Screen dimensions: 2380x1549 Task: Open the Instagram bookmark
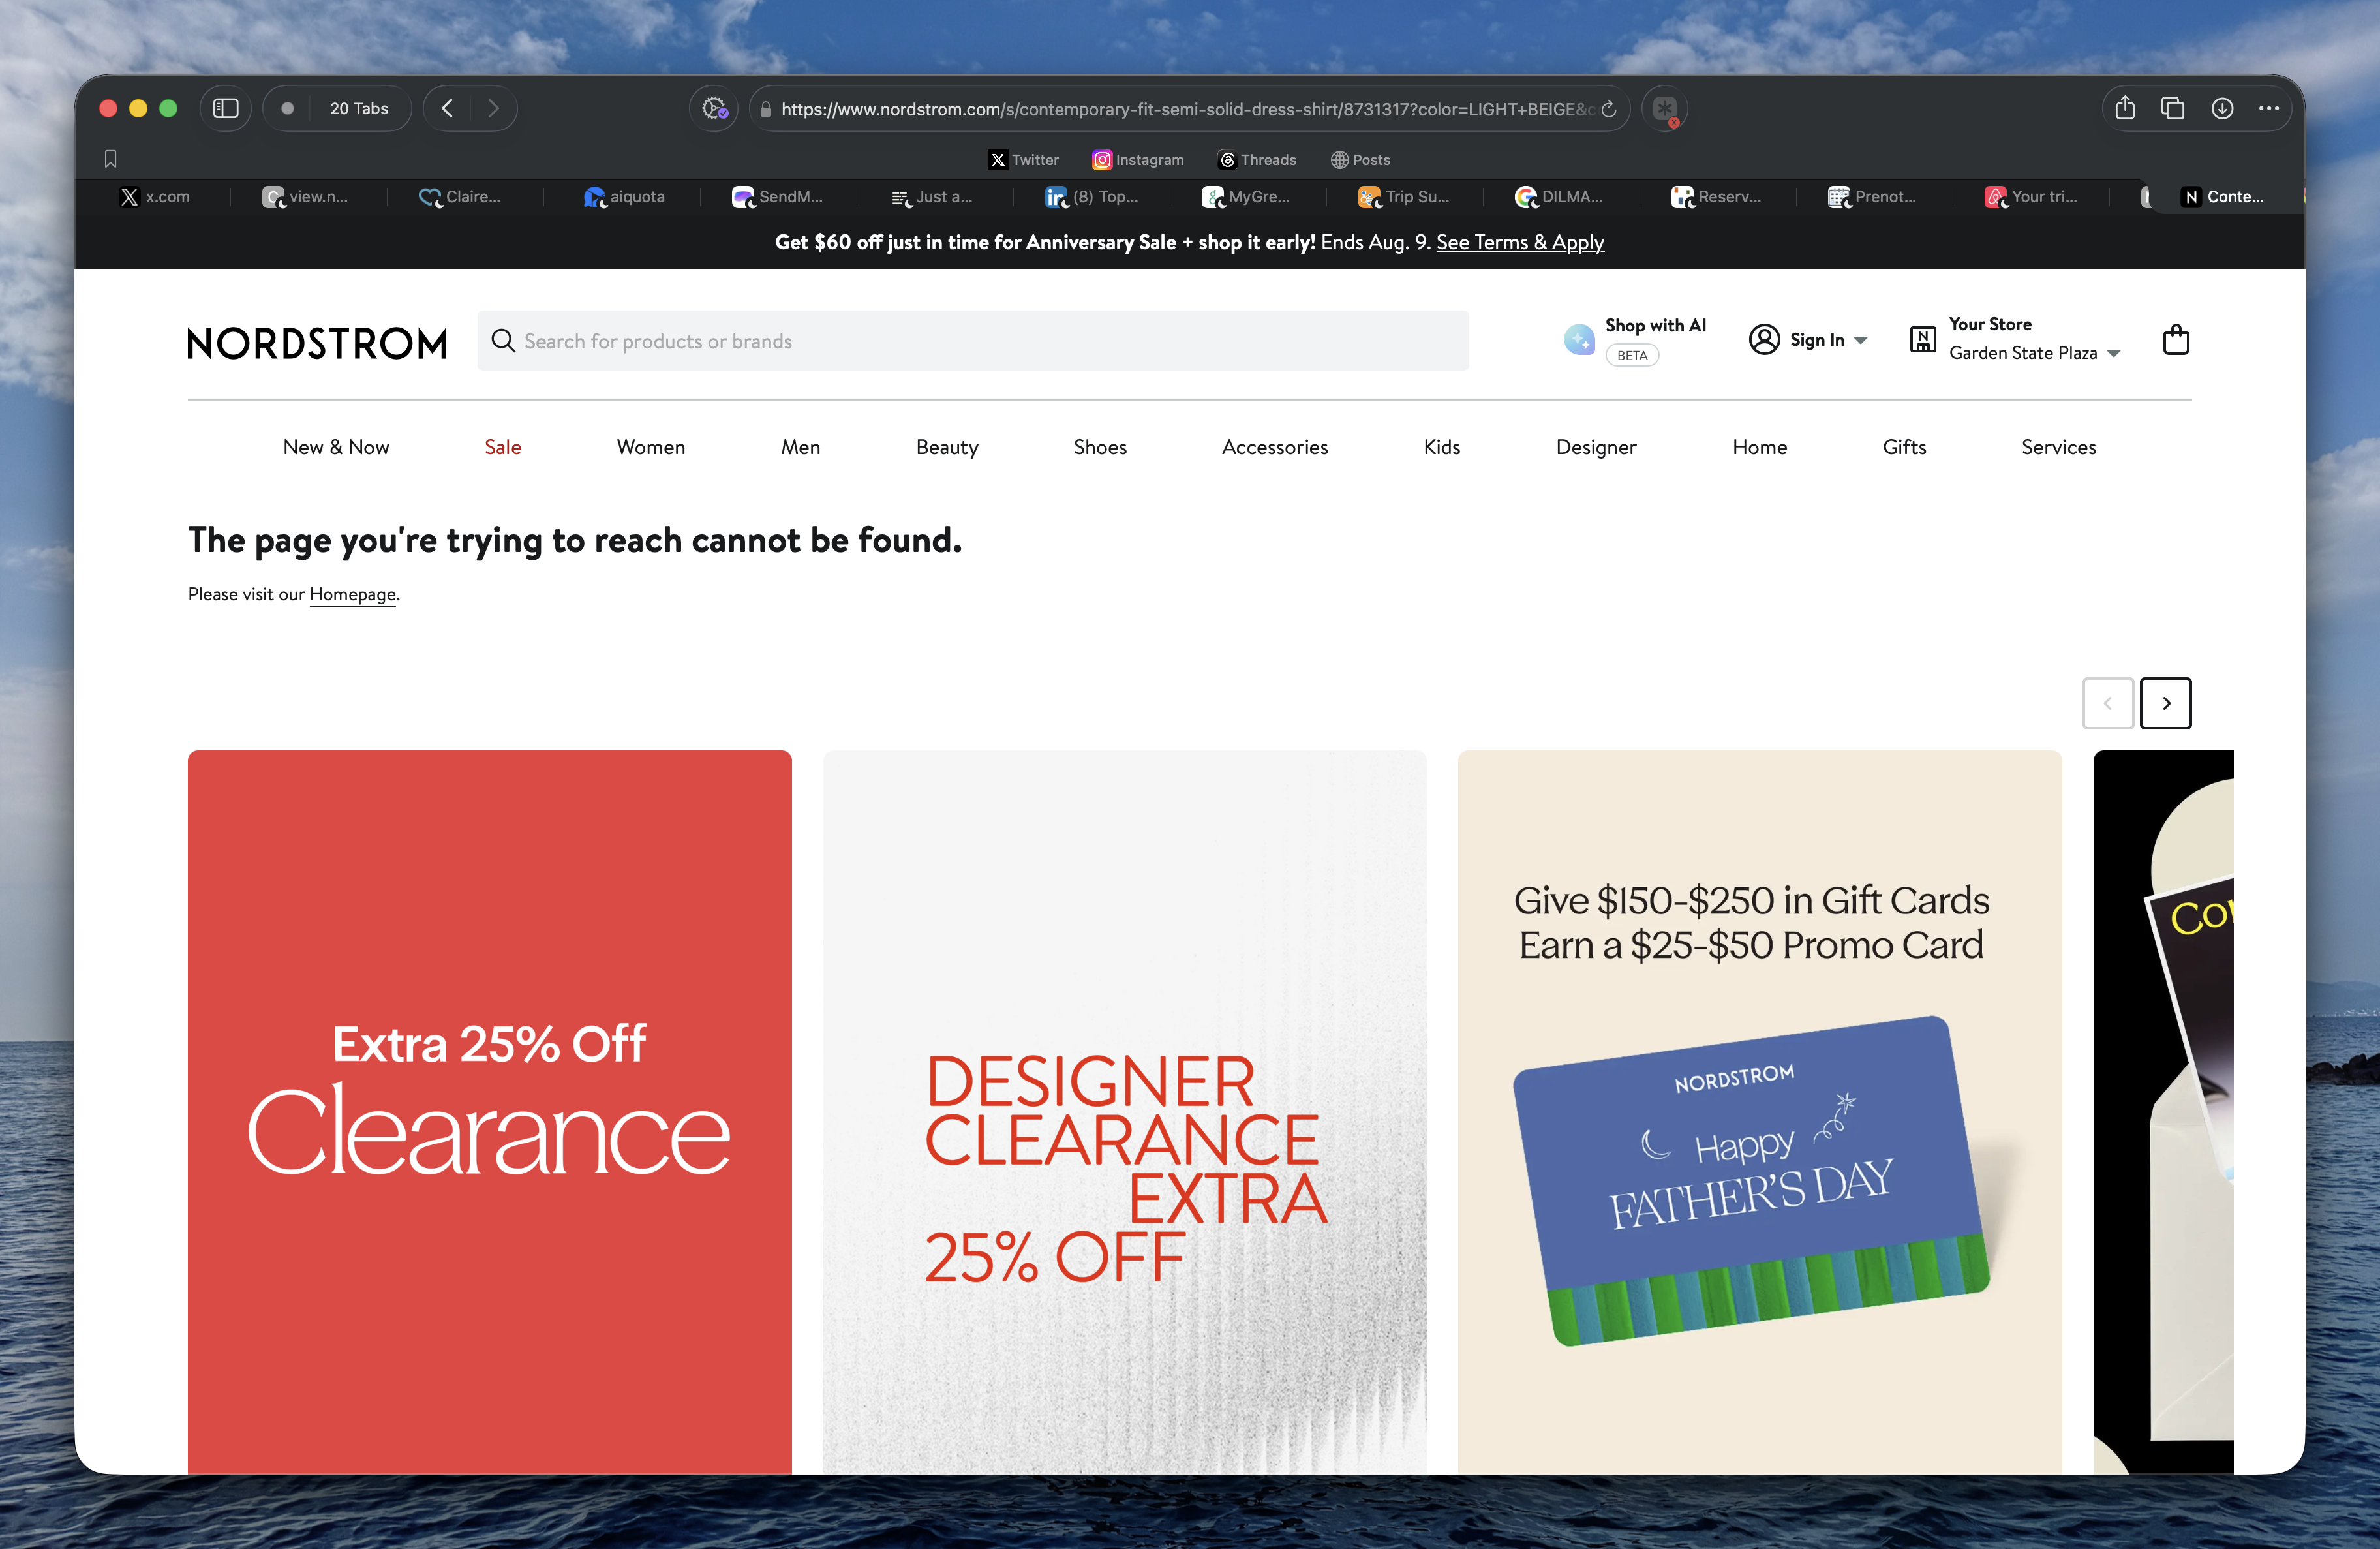pos(1138,160)
